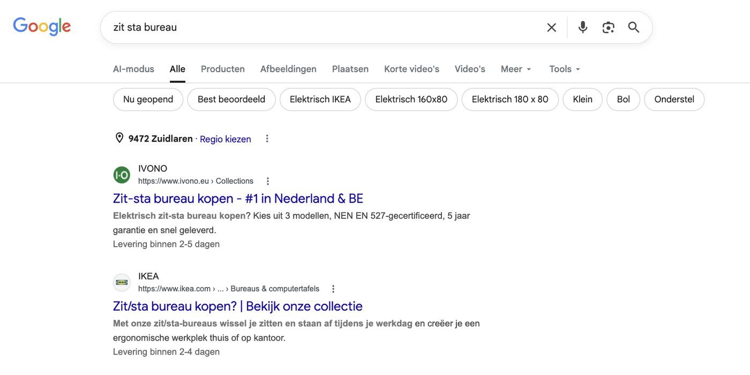Open three-dot menu for IVONO result

point(268,181)
